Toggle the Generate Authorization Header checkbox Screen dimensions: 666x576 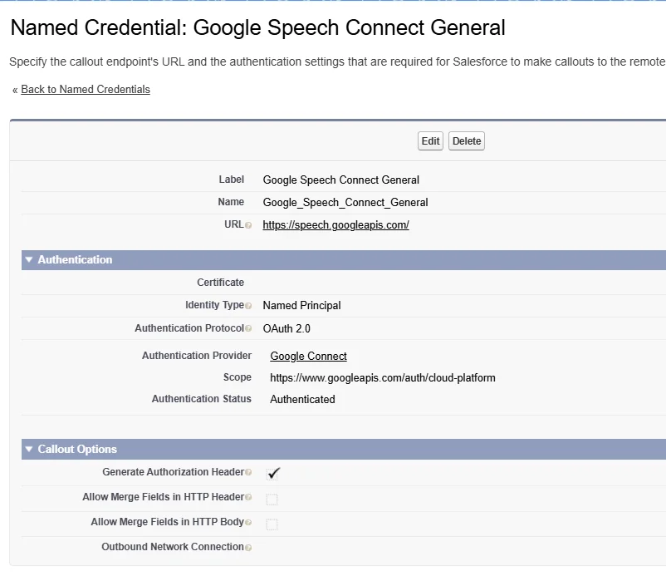(272, 473)
